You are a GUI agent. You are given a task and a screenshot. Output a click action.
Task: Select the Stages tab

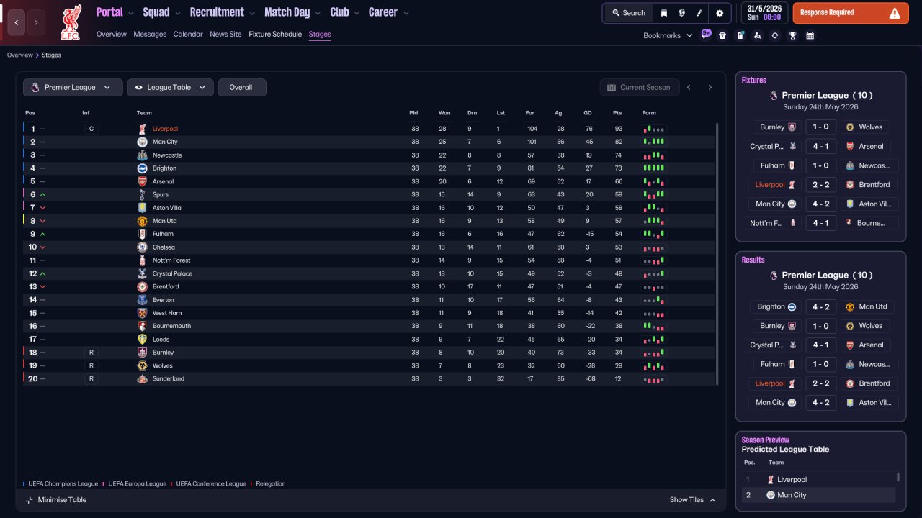[320, 34]
